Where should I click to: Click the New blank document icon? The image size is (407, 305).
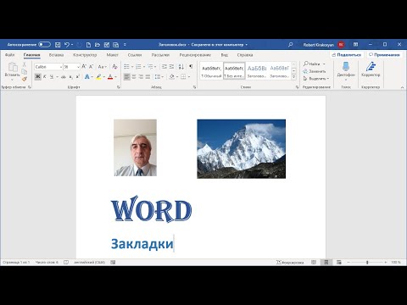pyautogui.click(x=88, y=45)
